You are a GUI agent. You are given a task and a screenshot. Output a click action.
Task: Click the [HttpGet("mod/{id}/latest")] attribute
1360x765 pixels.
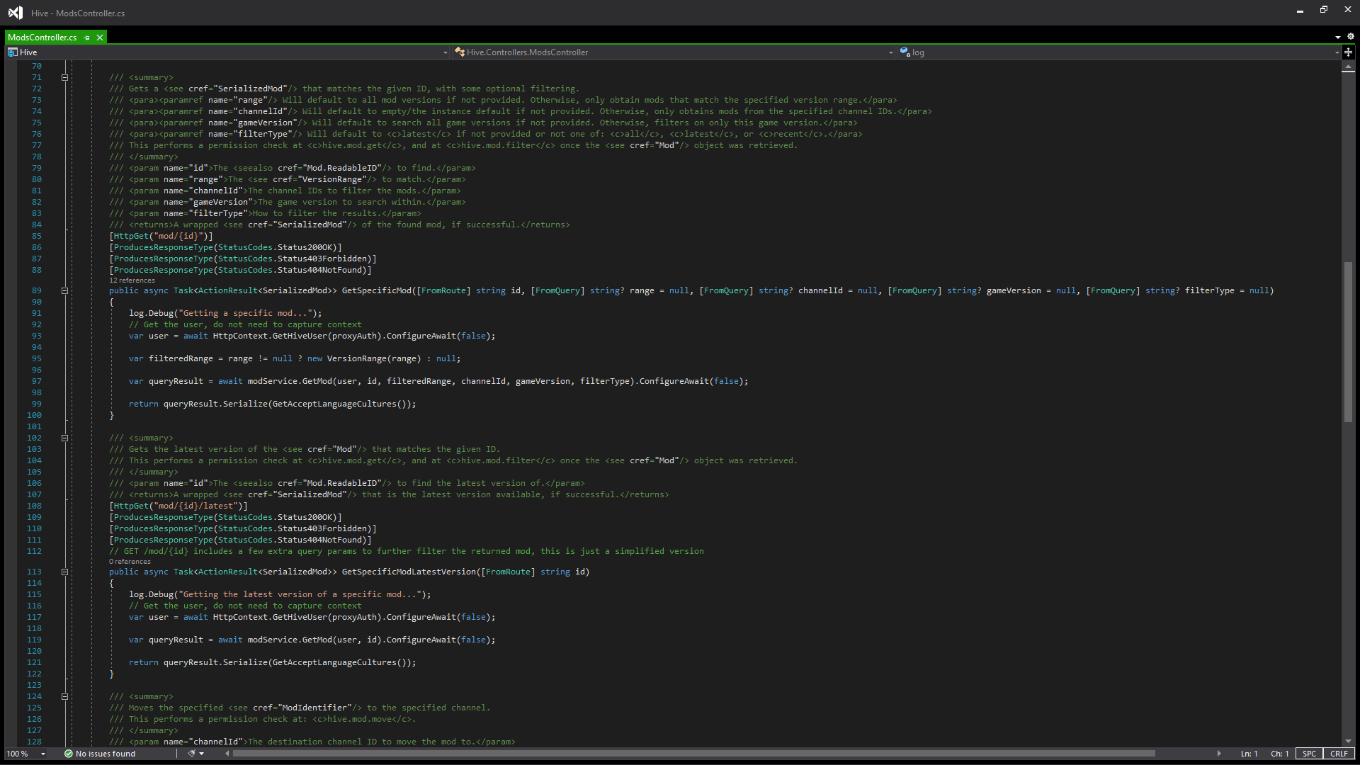(178, 506)
